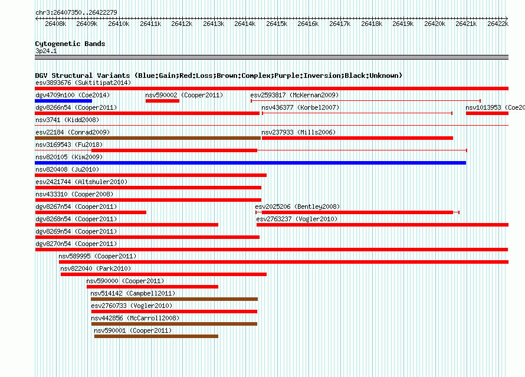Open nsv820105 (Kim2009) variant label

69,157
